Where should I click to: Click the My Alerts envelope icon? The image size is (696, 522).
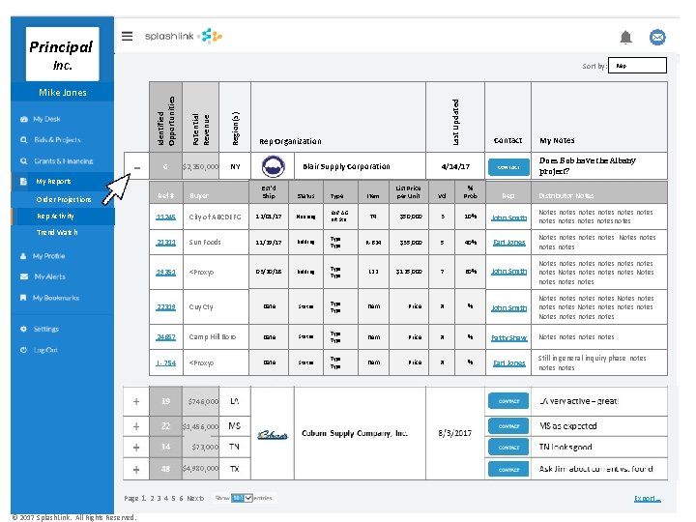tap(24, 276)
